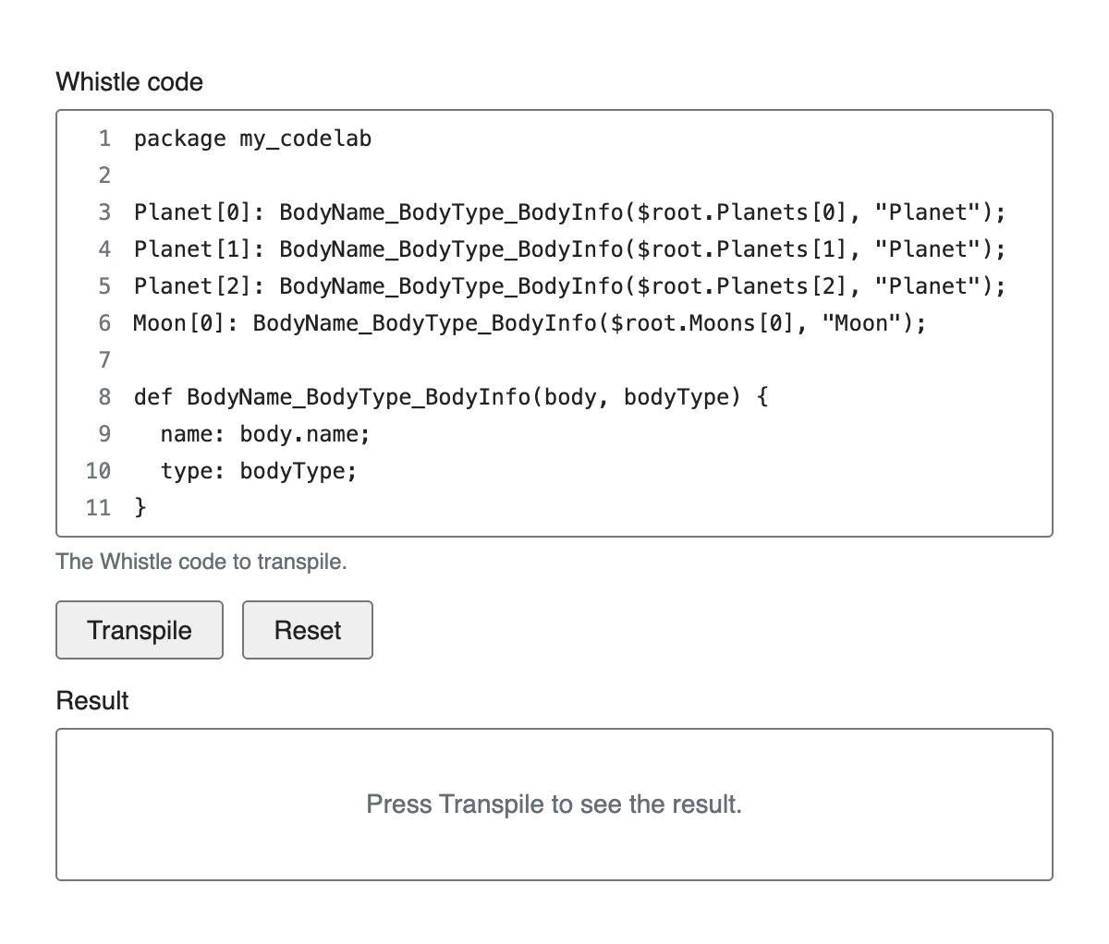The height and width of the screenshot is (944, 1109).
Task: Select line number 8 in gutter
Action: [x=104, y=397]
